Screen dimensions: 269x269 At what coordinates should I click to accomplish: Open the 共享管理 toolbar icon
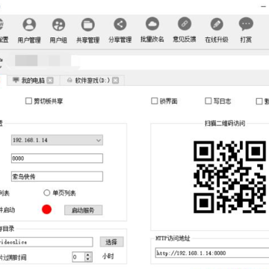pos(88,25)
